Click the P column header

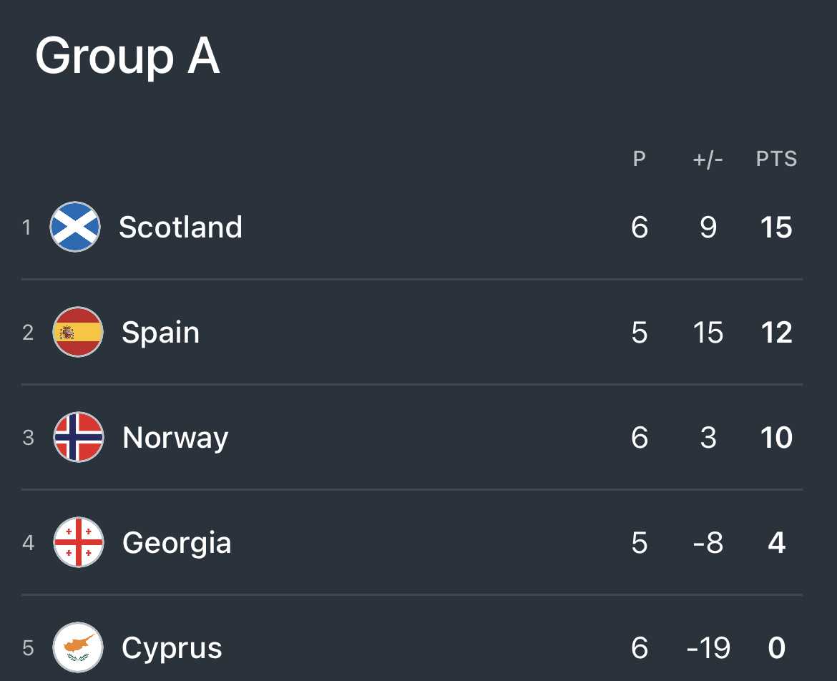(x=640, y=159)
